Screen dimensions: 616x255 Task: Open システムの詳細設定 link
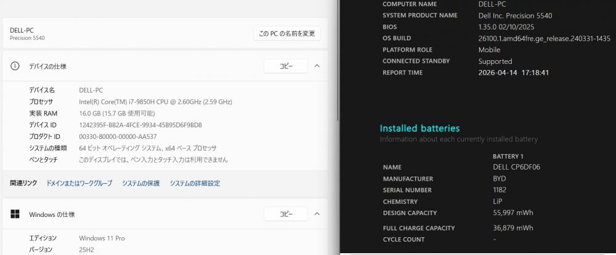195,183
